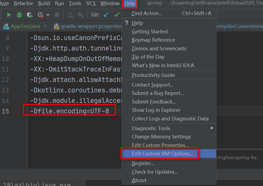Image resolution: width=263 pixels, height=186 pixels.
Task: Choose Find Action in Help menu
Action: (x=169, y=13)
